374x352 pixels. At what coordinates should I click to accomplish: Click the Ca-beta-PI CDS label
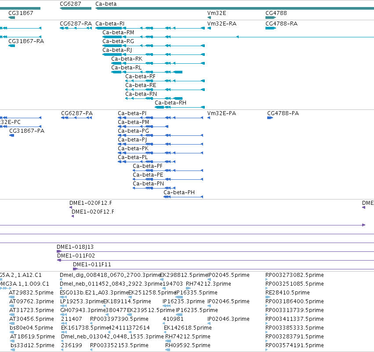point(132,113)
